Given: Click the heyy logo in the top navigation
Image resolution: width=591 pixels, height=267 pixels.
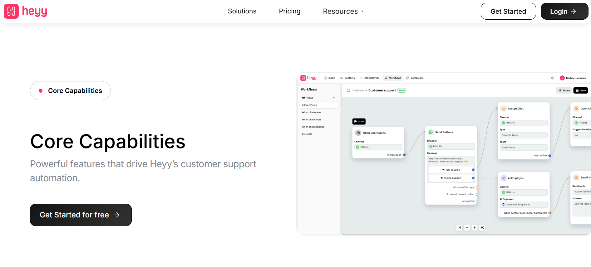Looking at the screenshot, I should [25, 11].
